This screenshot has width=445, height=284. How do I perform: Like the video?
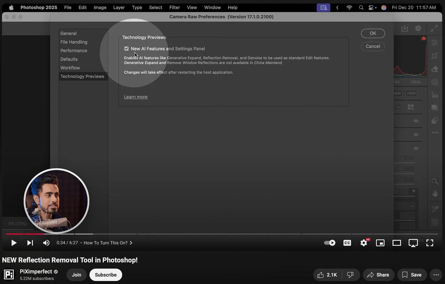[327, 275]
